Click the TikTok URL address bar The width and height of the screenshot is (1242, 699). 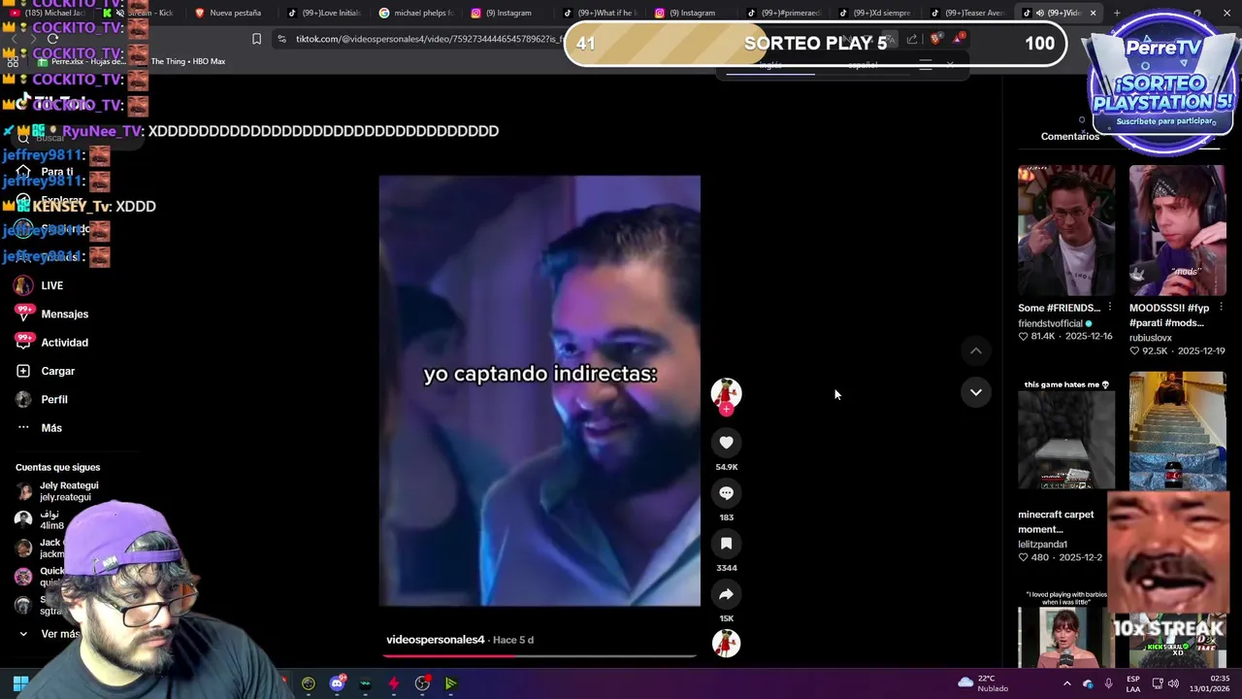click(427, 39)
